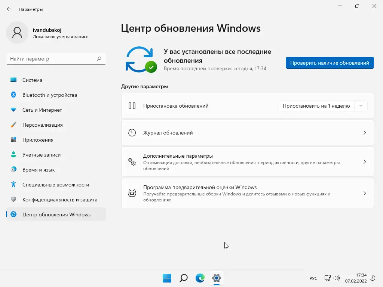Click the pause icon beside Приостановка обновлений
383x287 pixels.
pyautogui.click(x=132, y=106)
